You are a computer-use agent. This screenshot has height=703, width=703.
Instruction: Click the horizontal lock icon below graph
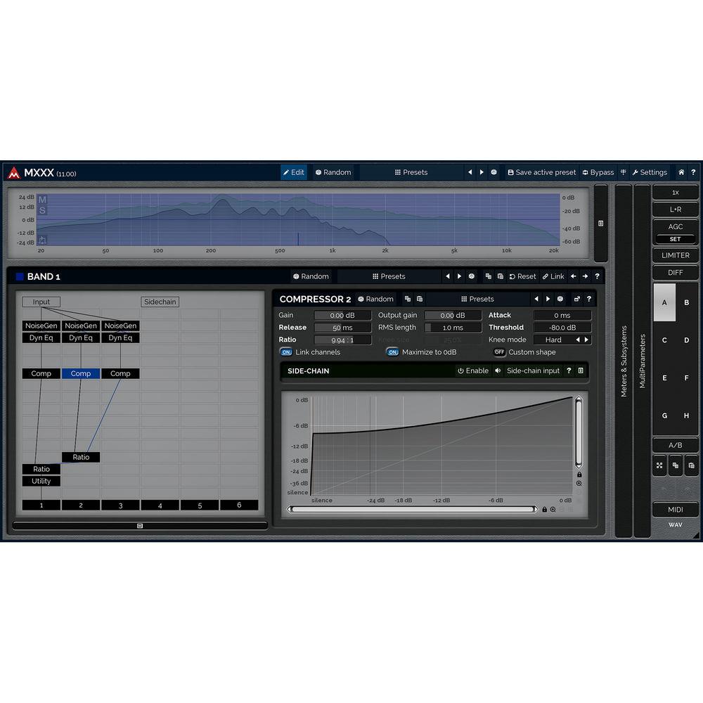pyautogui.click(x=544, y=509)
